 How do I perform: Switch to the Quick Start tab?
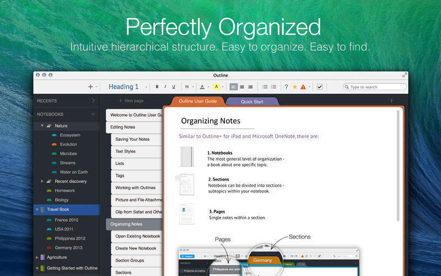coord(252,102)
